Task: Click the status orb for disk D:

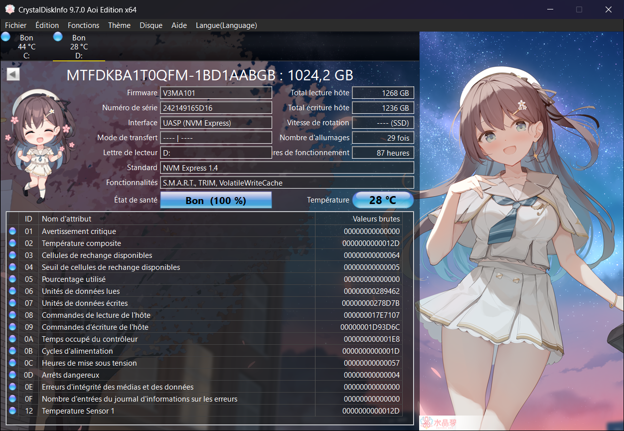Action: (58, 36)
